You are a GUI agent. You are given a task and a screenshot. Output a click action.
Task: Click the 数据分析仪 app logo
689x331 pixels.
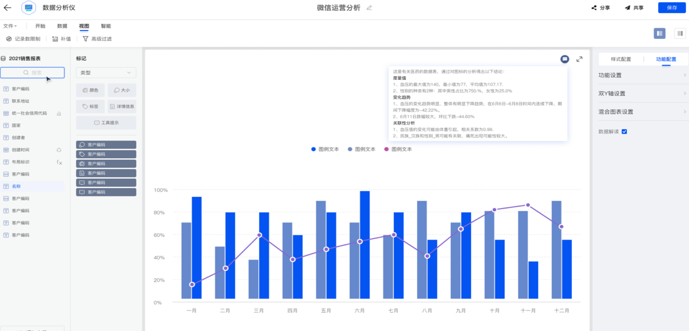point(28,8)
